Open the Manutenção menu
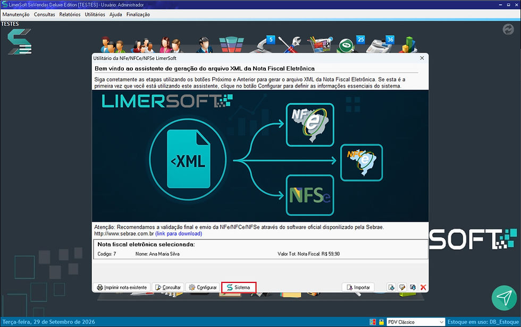 (16, 14)
